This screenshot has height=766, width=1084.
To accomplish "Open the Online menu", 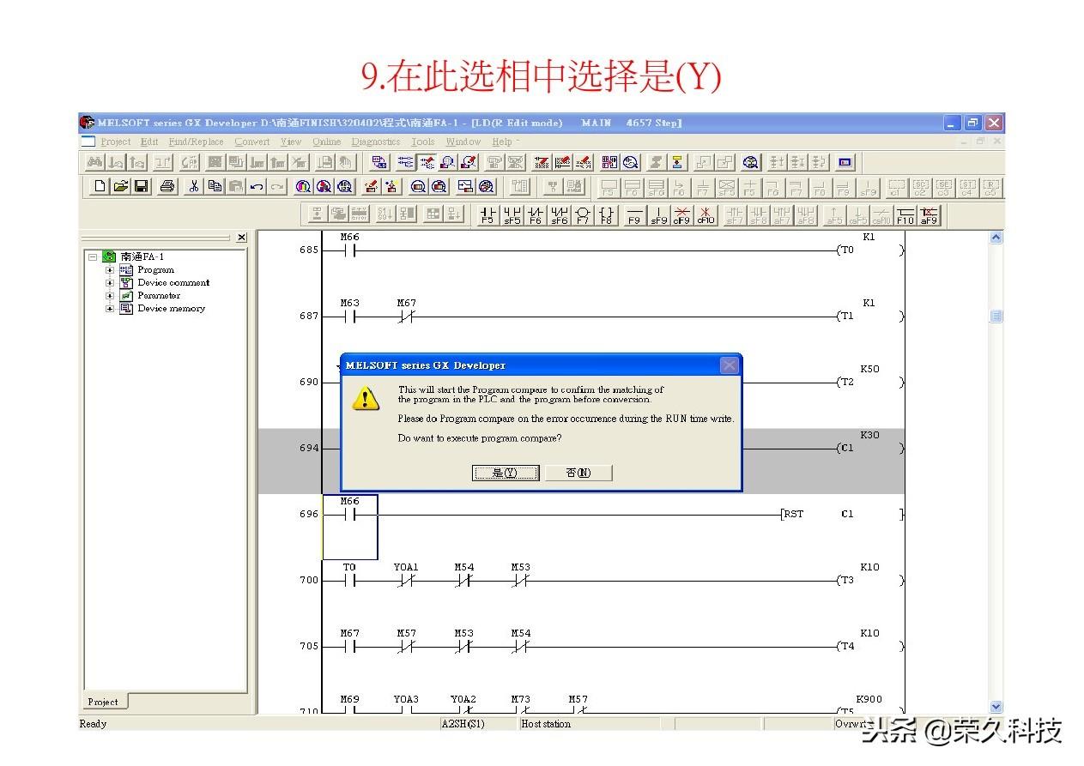I will coord(326,142).
